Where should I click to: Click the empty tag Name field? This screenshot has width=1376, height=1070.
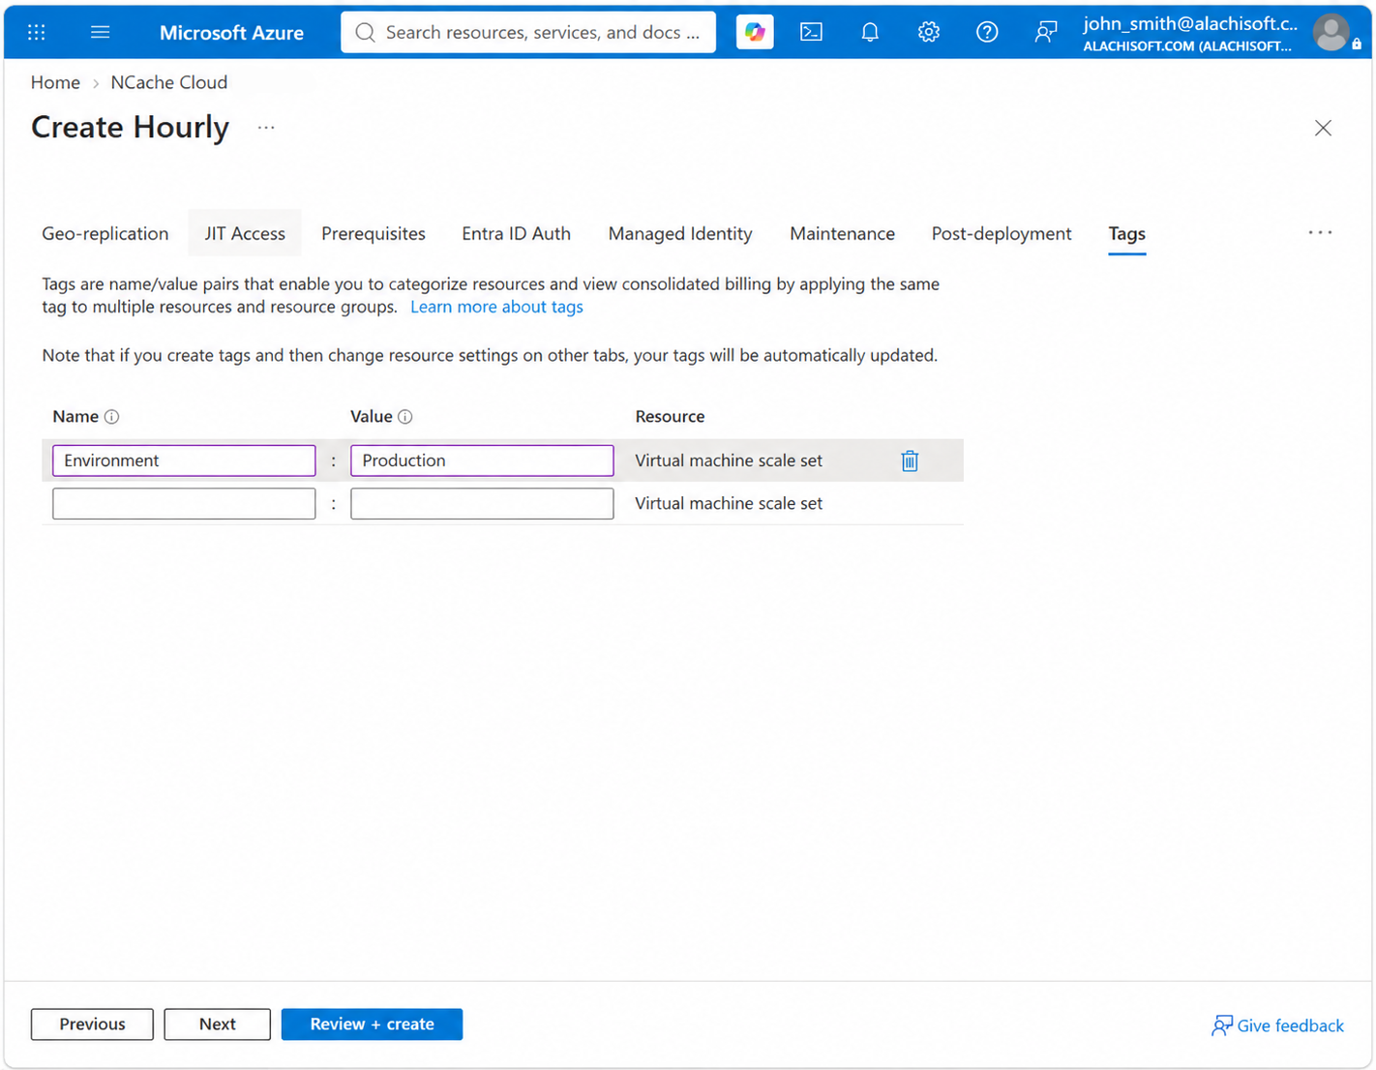pos(184,503)
